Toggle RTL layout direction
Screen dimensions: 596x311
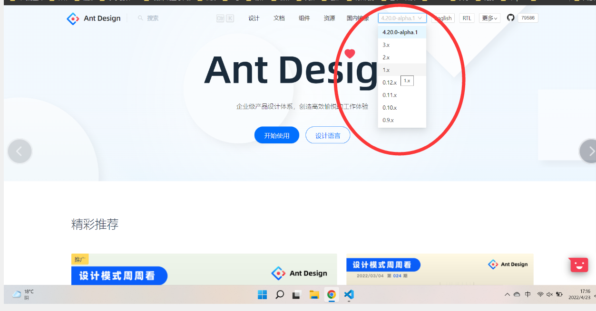[467, 18]
